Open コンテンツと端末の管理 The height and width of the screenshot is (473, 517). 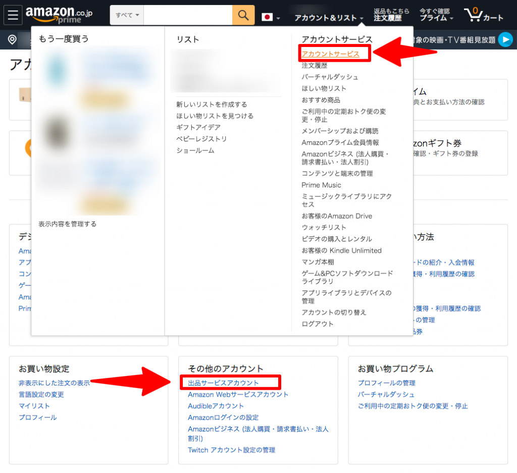(337, 174)
